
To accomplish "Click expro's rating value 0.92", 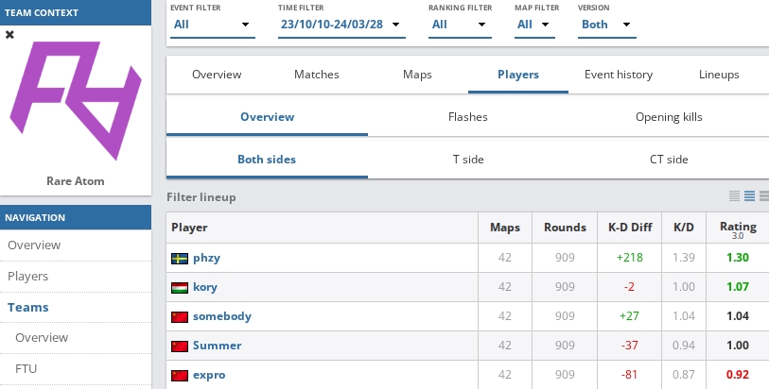I will (738, 375).
